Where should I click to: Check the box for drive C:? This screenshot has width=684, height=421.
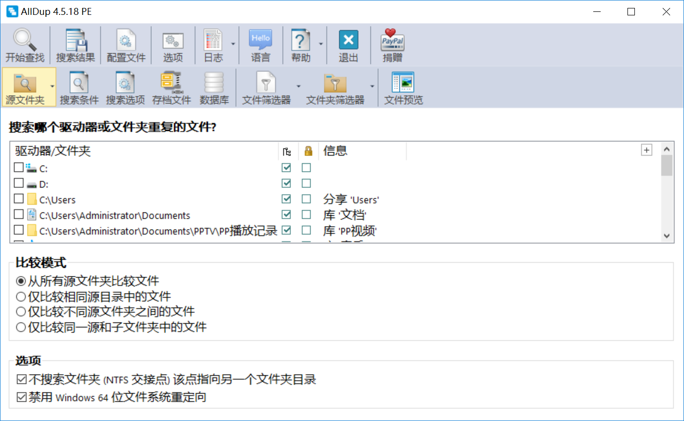(19, 168)
